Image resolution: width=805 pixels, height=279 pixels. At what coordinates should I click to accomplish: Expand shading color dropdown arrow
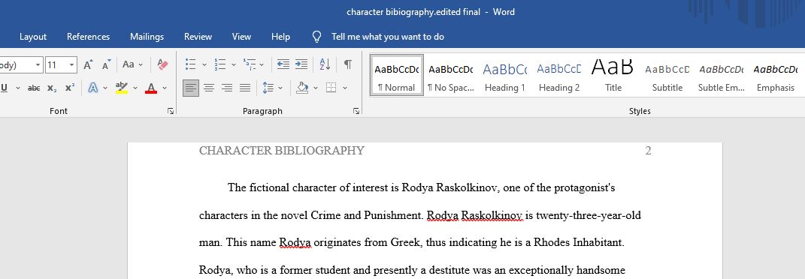(x=315, y=88)
